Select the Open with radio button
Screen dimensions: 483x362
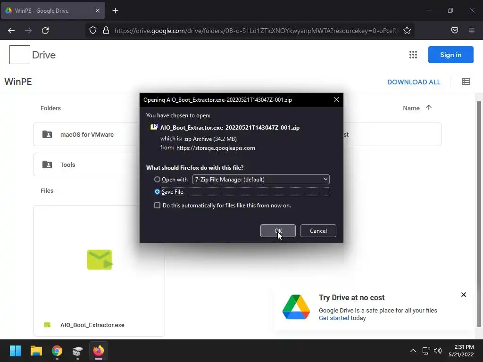[x=157, y=180]
